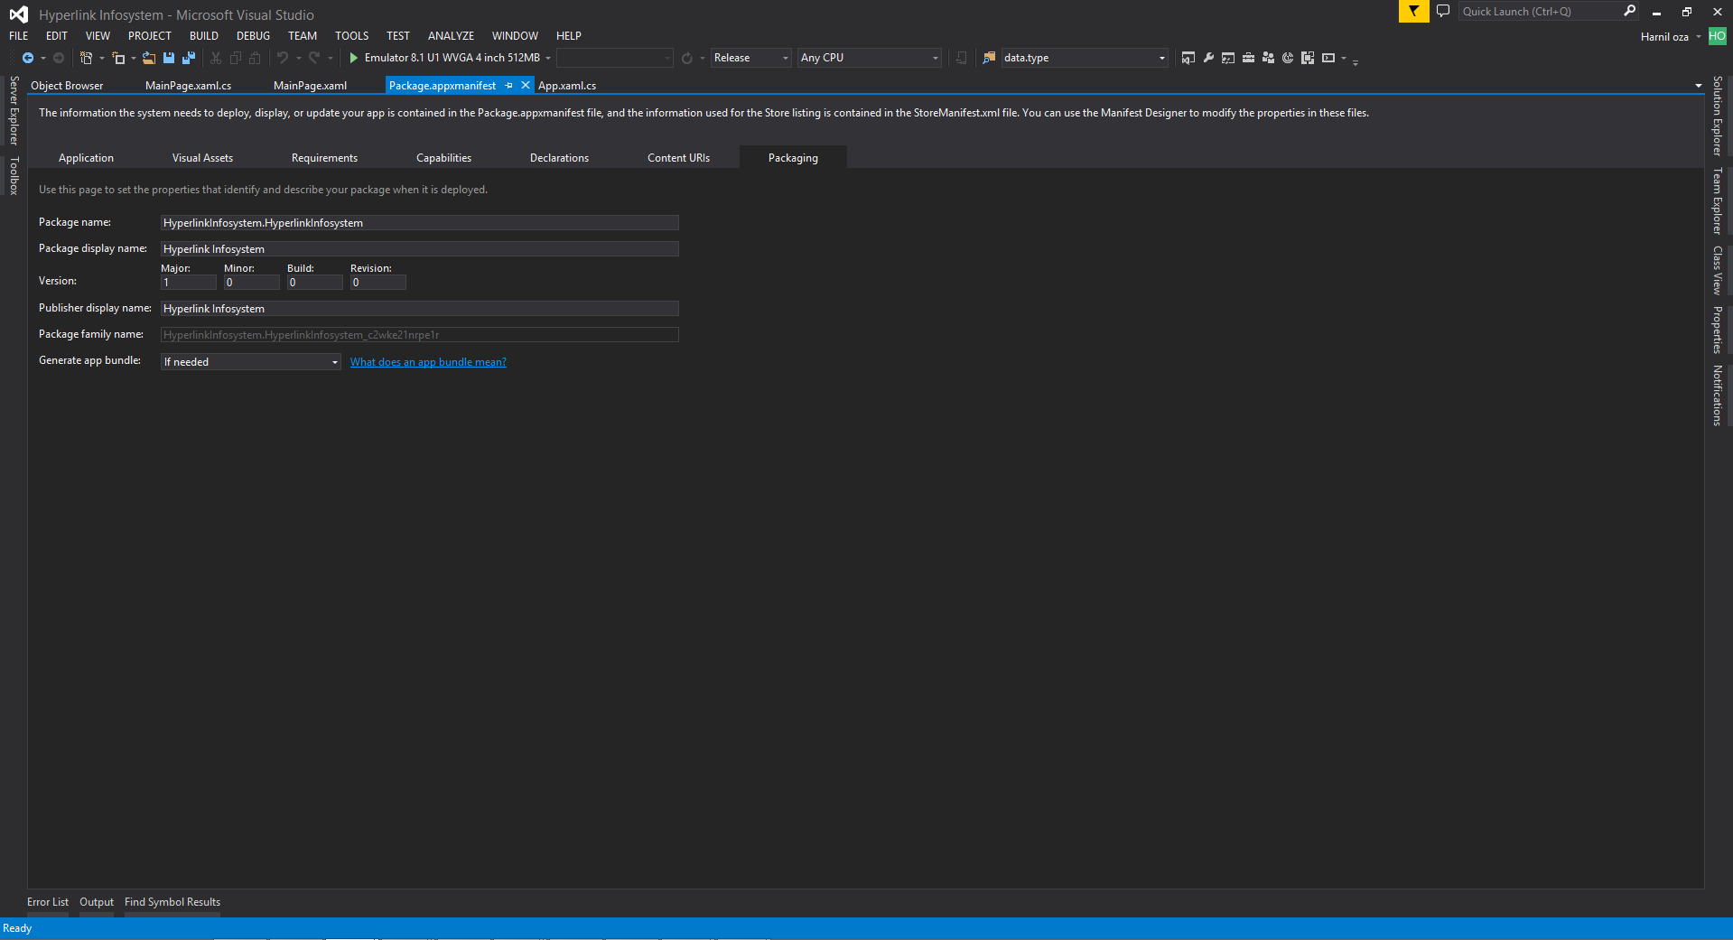Open the DEBUG menu
The width and height of the screenshot is (1733, 940).
[x=254, y=36]
